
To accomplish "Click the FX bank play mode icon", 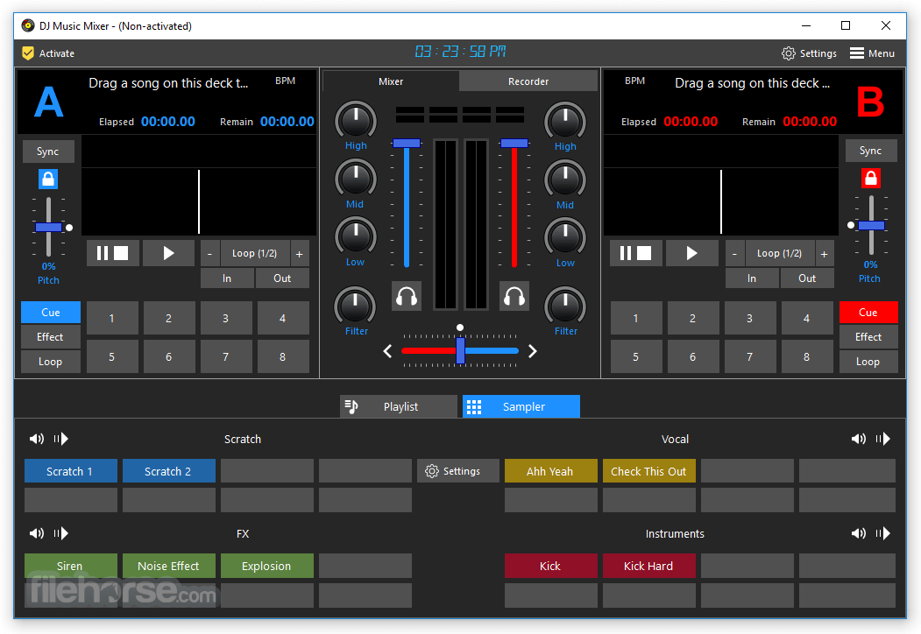I will click(x=61, y=533).
